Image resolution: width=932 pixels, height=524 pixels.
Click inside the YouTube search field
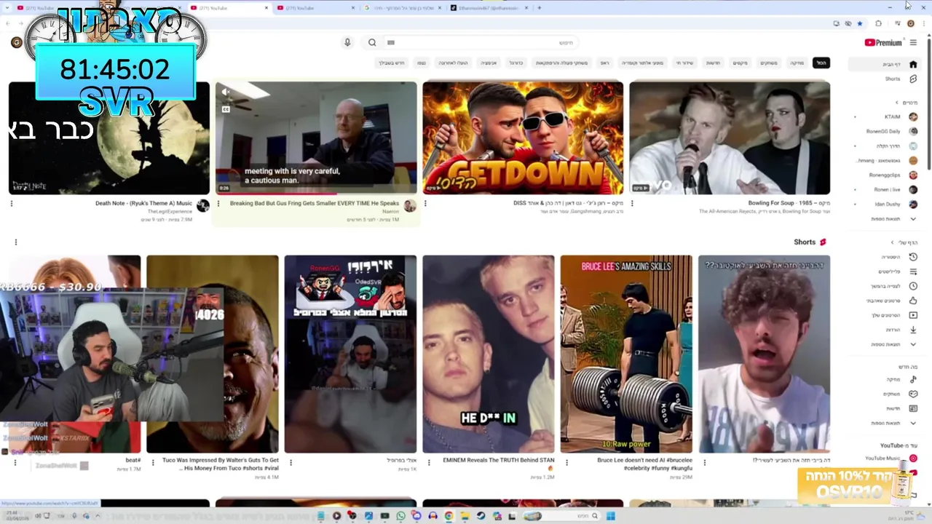click(481, 42)
